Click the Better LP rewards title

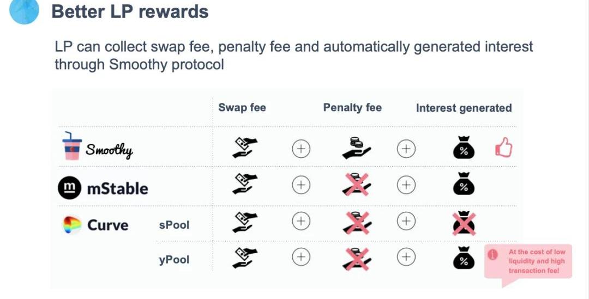tap(130, 12)
